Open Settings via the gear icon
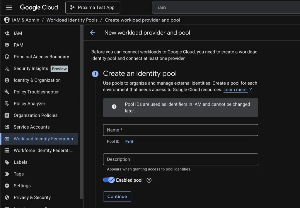The image size is (300, 208). pyautogui.click(x=6, y=185)
